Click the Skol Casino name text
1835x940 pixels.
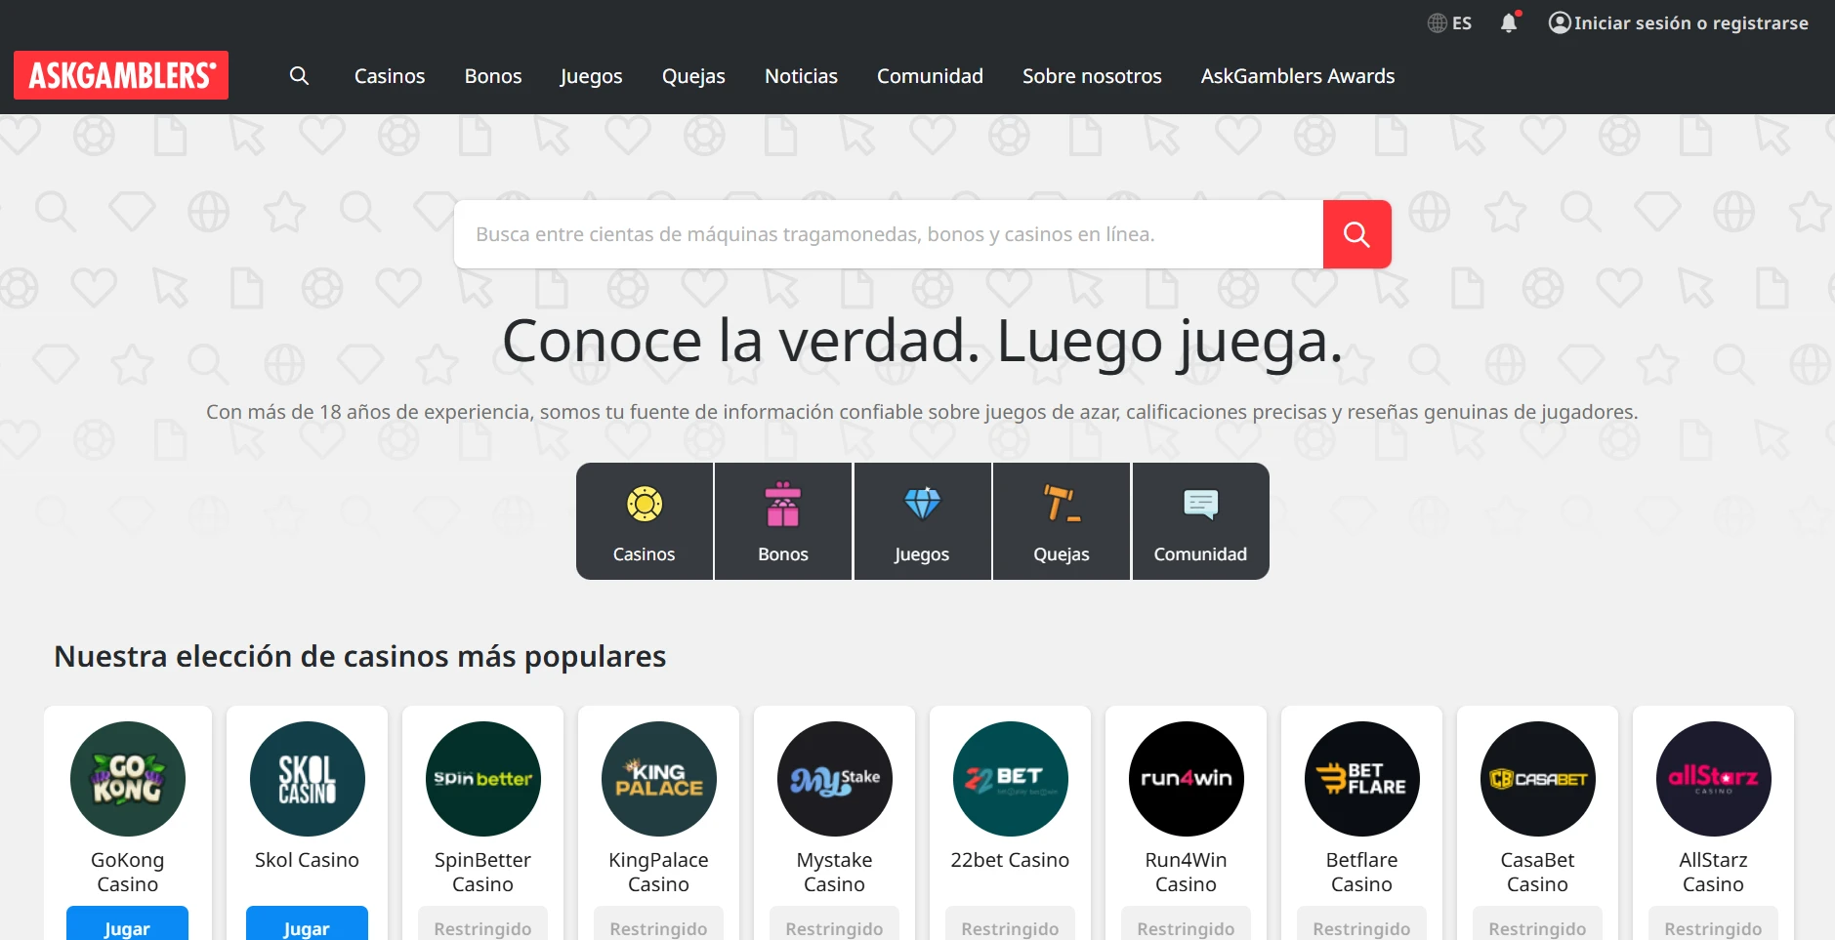(x=307, y=860)
